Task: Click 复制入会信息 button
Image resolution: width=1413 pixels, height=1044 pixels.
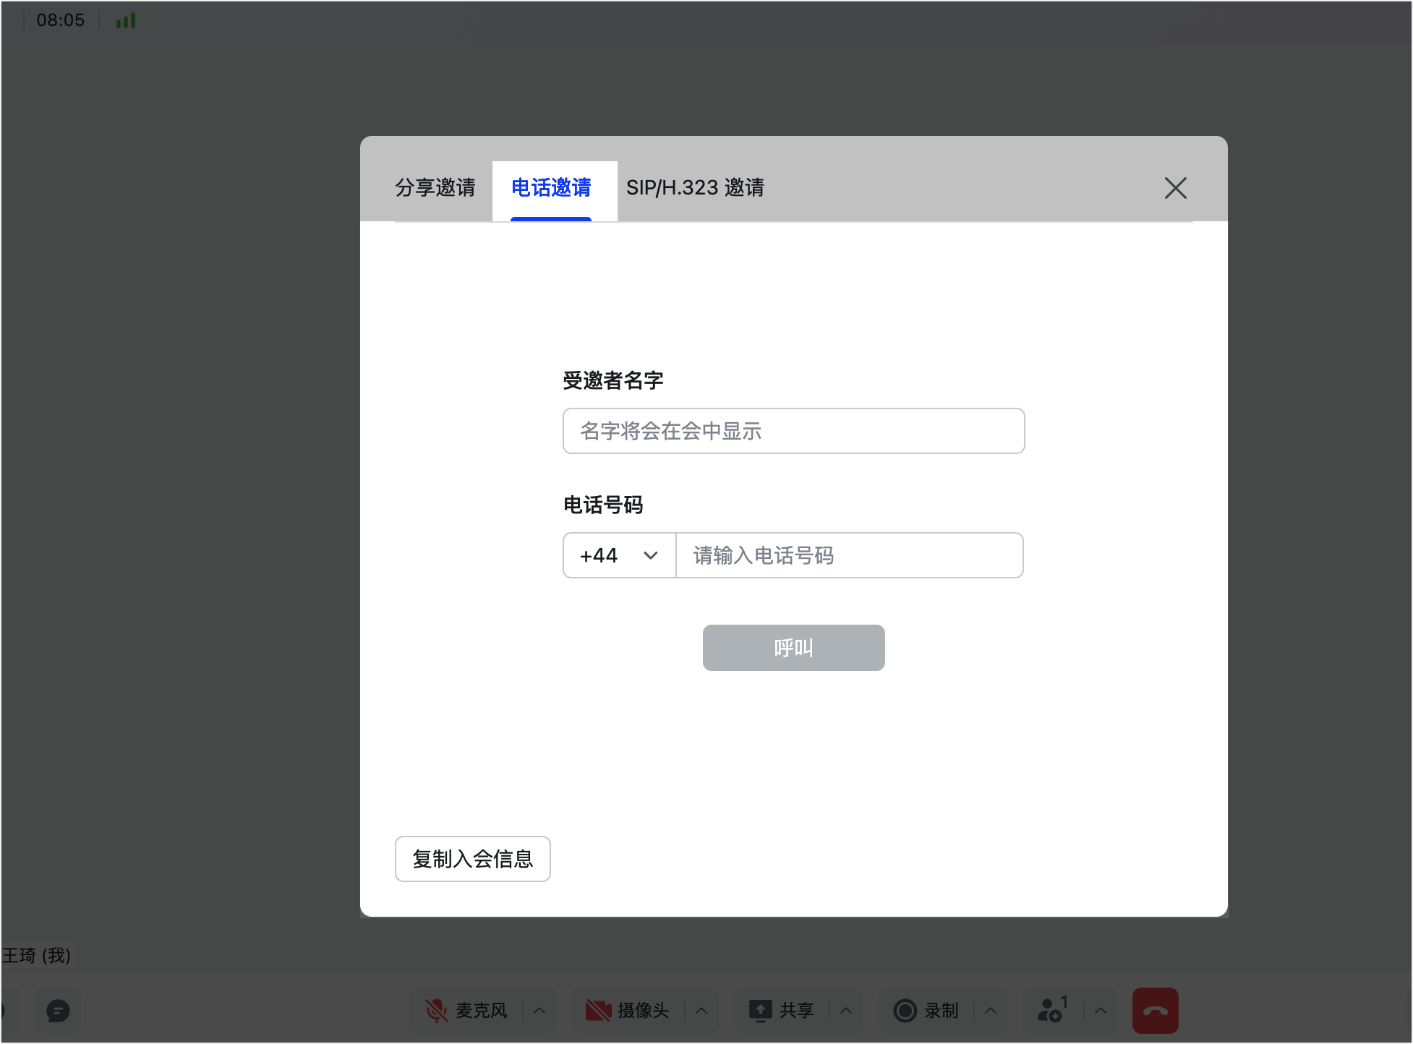Action: point(472,859)
